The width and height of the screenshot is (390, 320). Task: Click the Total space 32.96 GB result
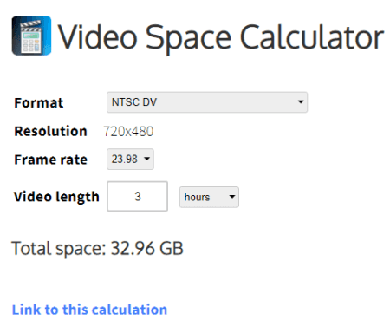97,248
